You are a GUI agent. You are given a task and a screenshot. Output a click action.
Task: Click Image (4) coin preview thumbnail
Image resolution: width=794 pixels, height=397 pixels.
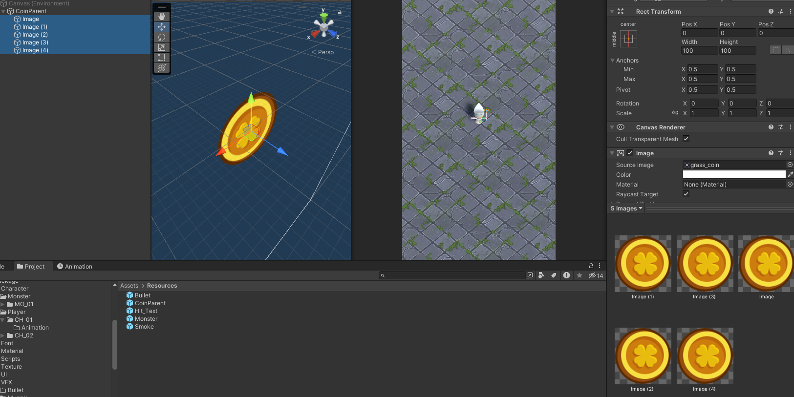[x=705, y=356]
